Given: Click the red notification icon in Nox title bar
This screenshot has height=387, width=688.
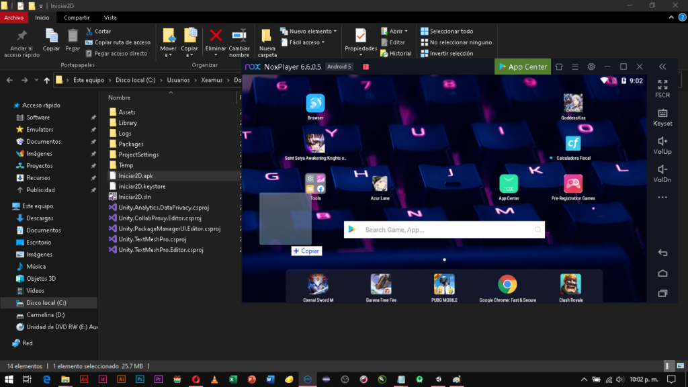Looking at the screenshot, I should point(366,67).
